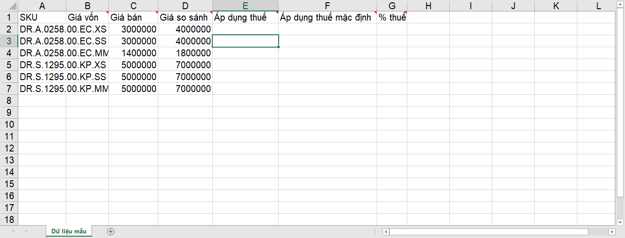The width and height of the screenshot is (625, 238).
Task: Select cell containing DR.S.1295.00.KP.SS
Action: point(42,77)
